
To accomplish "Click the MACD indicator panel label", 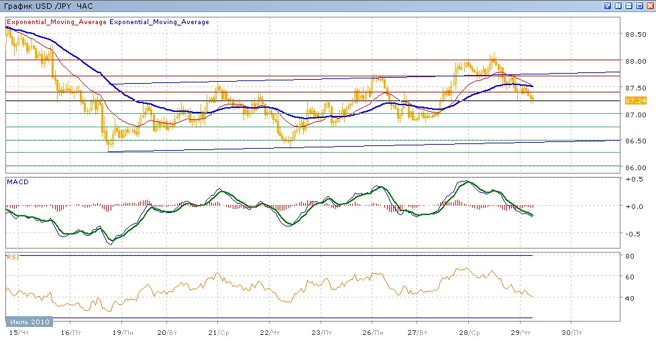I will click(x=16, y=182).
